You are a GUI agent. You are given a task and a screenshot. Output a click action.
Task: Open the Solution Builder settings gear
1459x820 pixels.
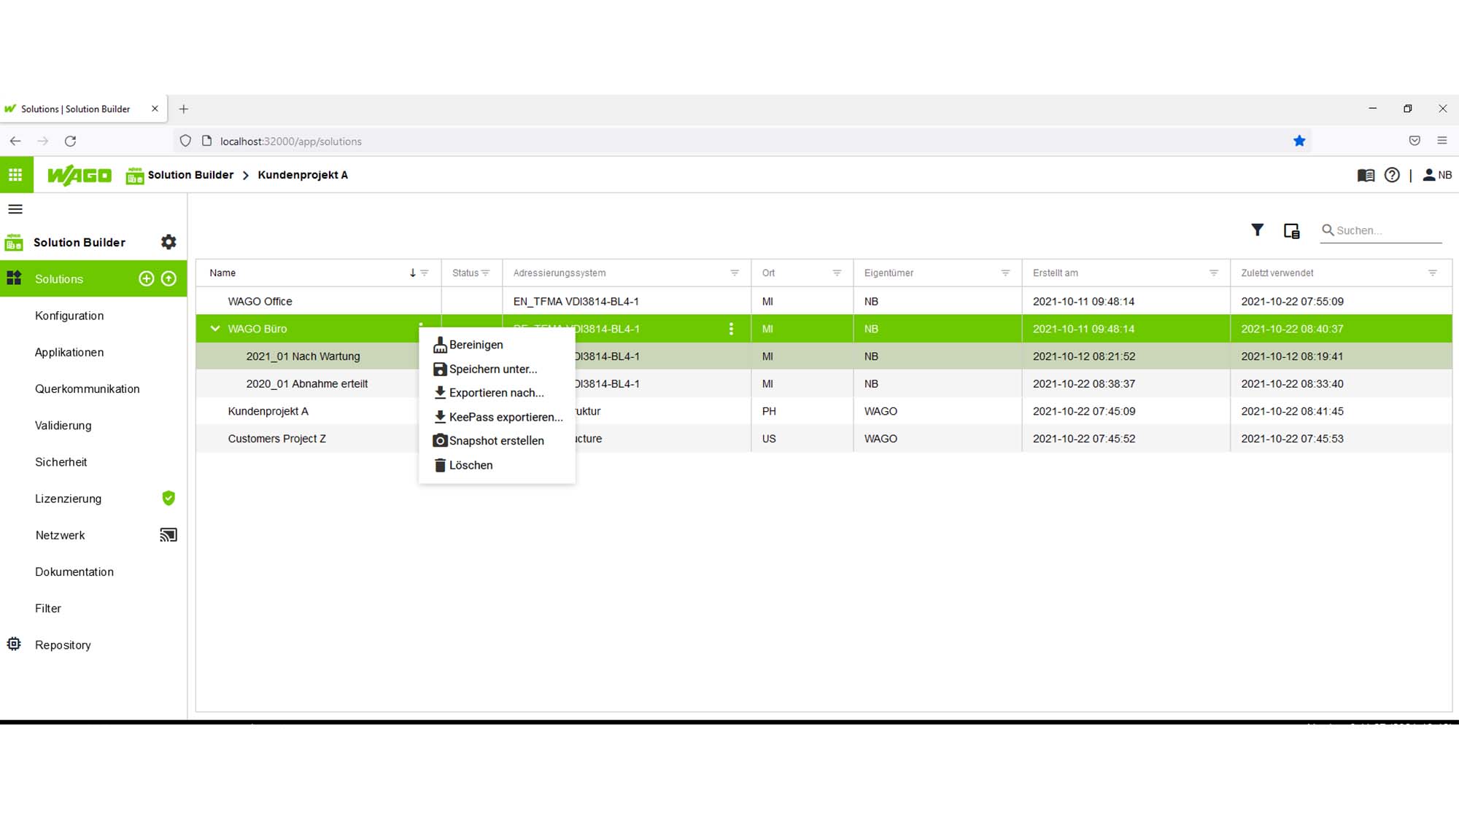[169, 242]
